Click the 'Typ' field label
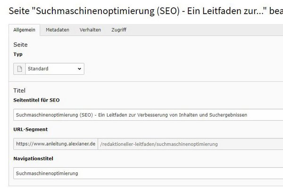The height and width of the screenshot is (188, 283). 18,55
